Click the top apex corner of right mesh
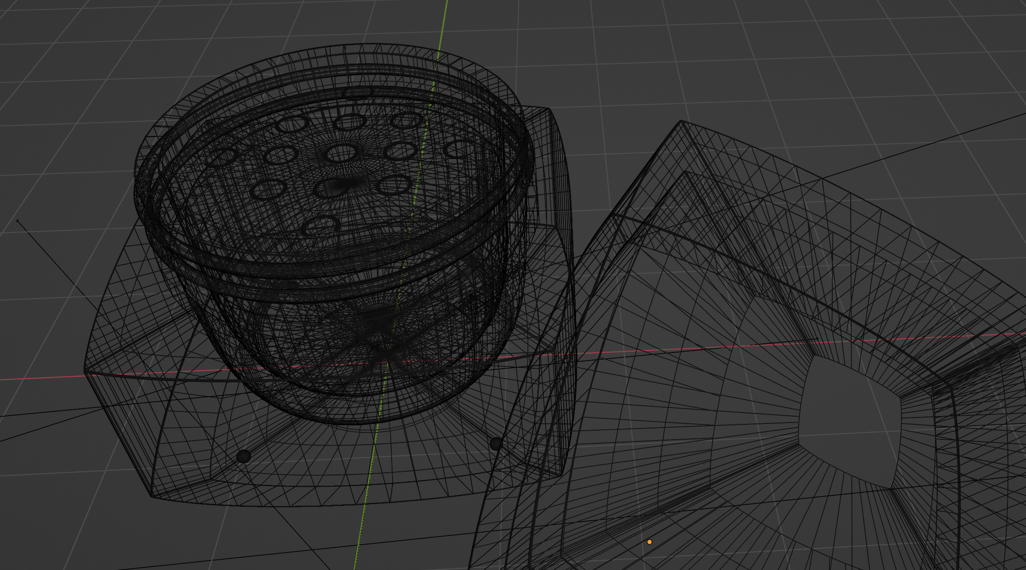 coord(681,121)
